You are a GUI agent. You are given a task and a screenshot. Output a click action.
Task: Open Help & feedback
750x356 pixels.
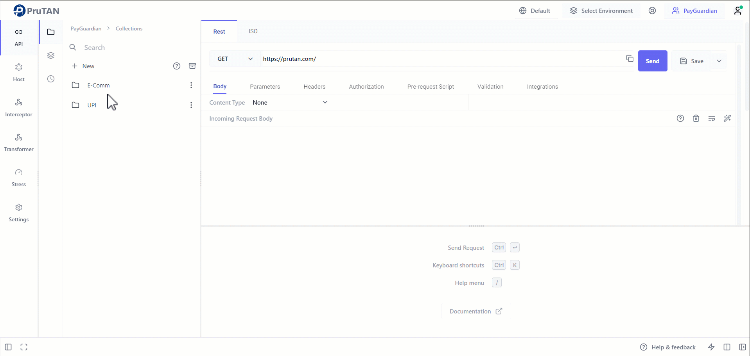[x=668, y=347]
